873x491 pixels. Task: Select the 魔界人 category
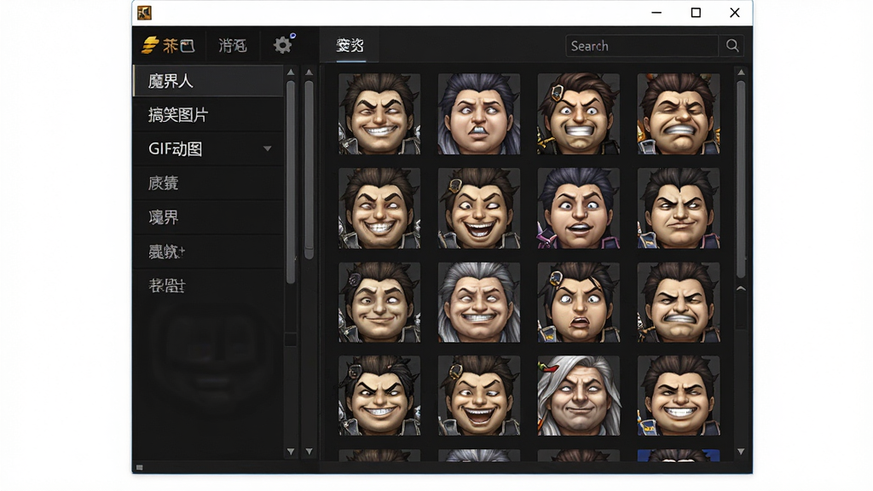208,81
